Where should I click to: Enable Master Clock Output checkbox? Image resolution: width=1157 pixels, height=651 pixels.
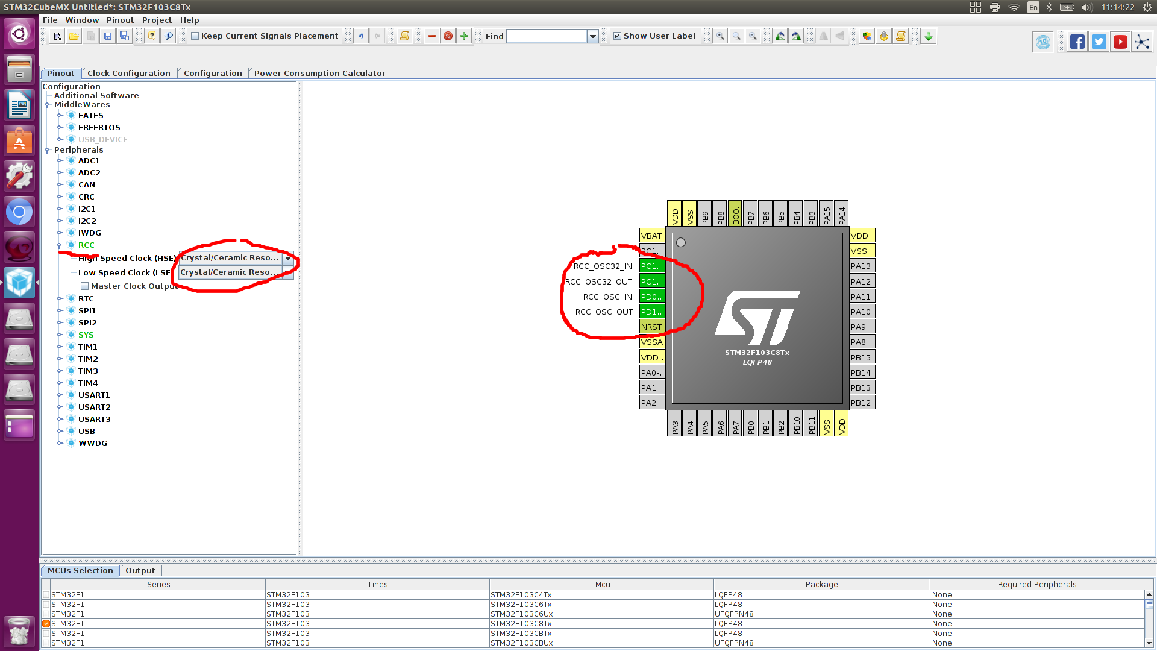(85, 286)
